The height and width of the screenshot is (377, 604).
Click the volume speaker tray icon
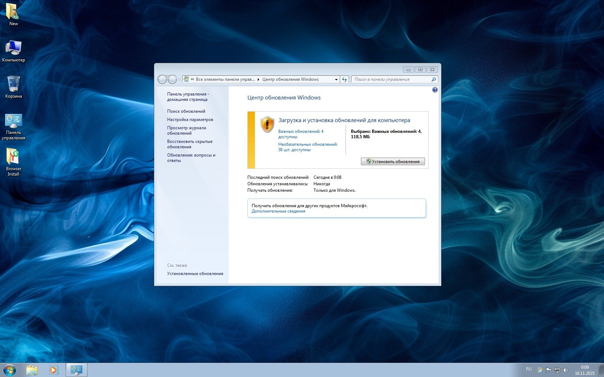point(566,370)
